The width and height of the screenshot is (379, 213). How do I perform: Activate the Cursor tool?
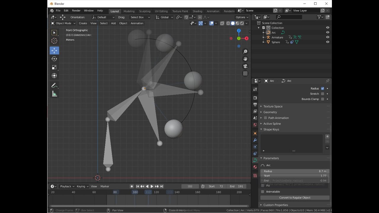[x=54, y=41]
